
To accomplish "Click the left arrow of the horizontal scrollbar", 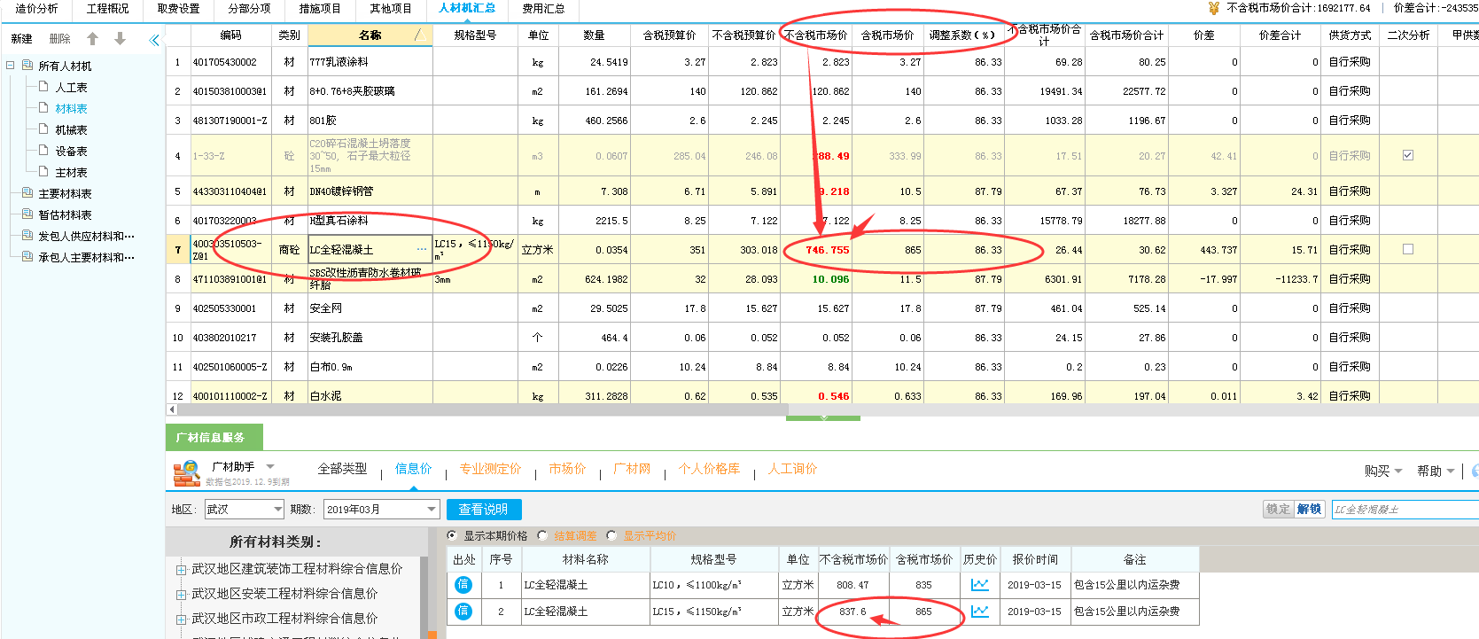I will [171, 409].
